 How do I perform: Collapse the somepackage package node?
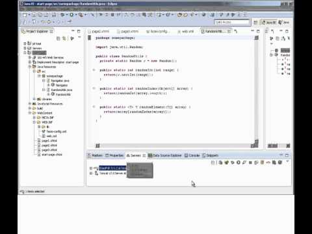39,76
